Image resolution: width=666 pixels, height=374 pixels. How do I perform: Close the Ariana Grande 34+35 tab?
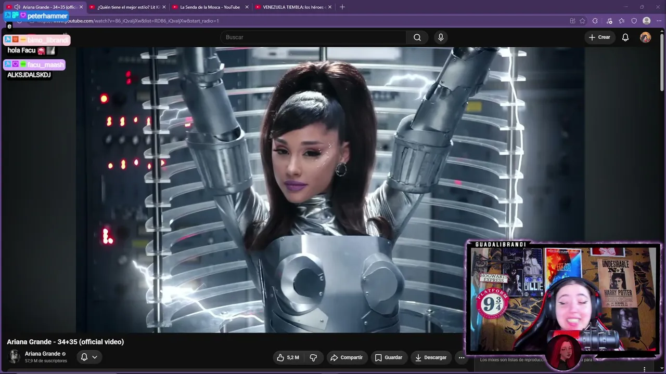coord(81,7)
